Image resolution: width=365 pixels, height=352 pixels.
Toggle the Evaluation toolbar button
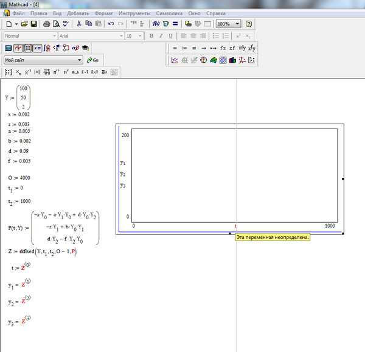click(38, 48)
